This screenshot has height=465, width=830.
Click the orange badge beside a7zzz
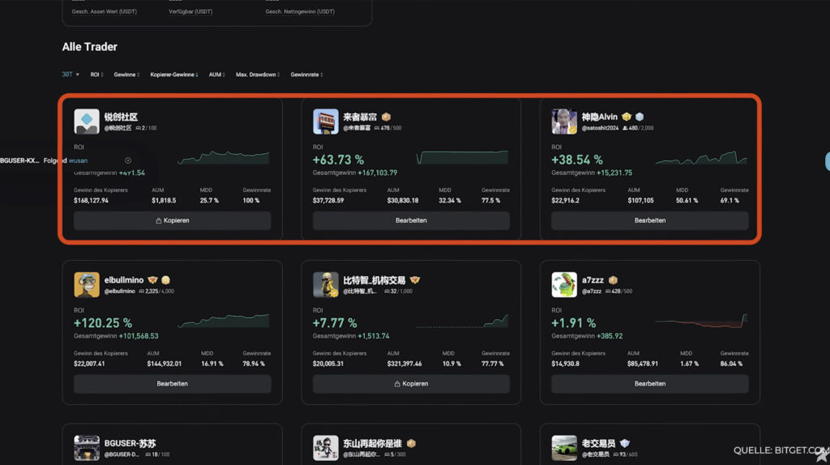613,279
